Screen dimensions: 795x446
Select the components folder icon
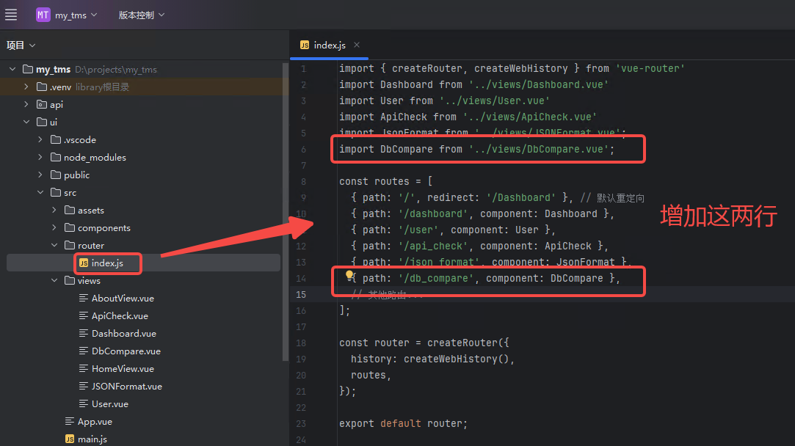coord(70,228)
